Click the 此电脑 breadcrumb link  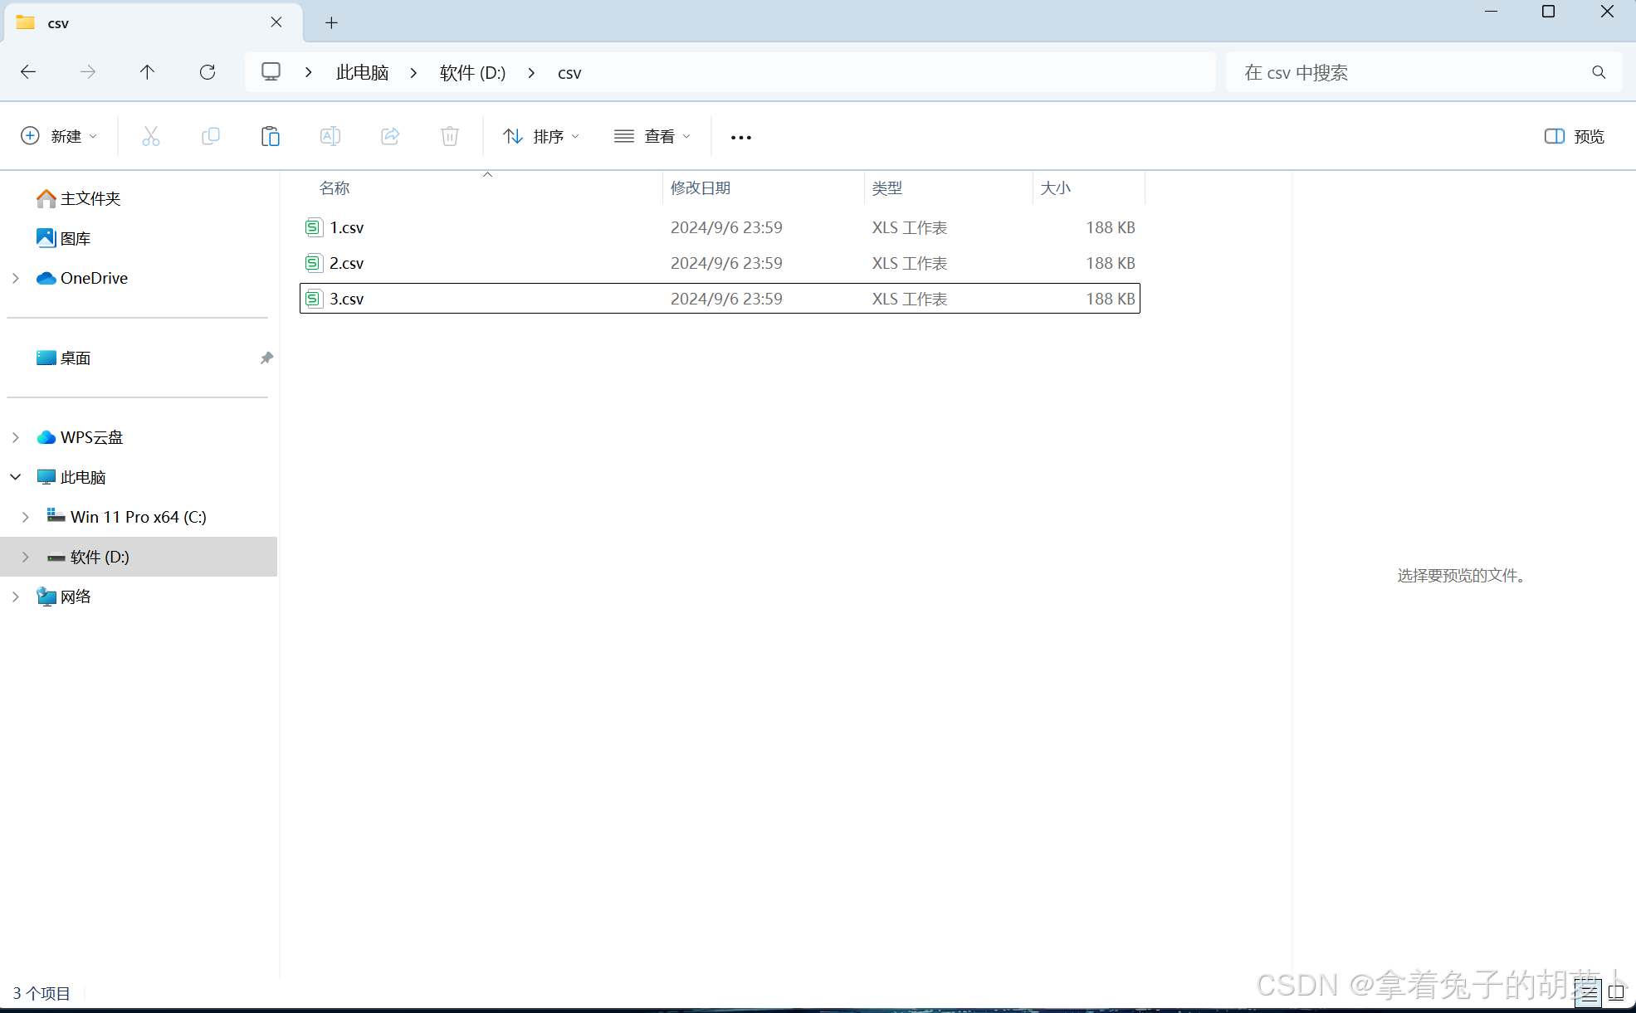[362, 72]
